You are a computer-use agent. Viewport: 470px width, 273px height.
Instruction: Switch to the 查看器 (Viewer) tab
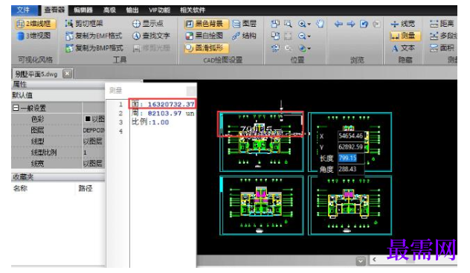pos(54,10)
